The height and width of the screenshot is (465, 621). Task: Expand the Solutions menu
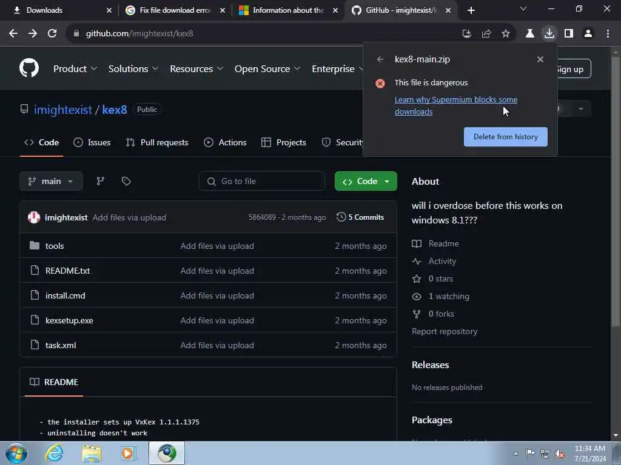coord(133,69)
